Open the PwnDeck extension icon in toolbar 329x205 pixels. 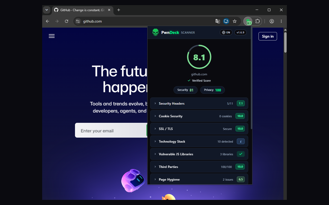click(248, 21)
